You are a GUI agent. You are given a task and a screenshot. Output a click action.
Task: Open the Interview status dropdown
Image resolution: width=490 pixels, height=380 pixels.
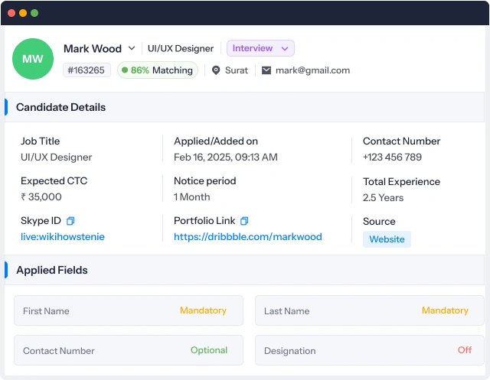click(x=260, y=48)
